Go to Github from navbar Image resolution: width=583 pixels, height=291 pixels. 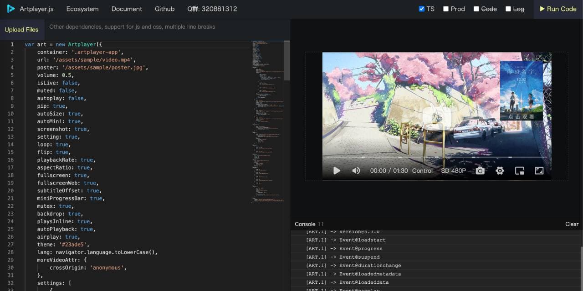(x=164, y=9)
